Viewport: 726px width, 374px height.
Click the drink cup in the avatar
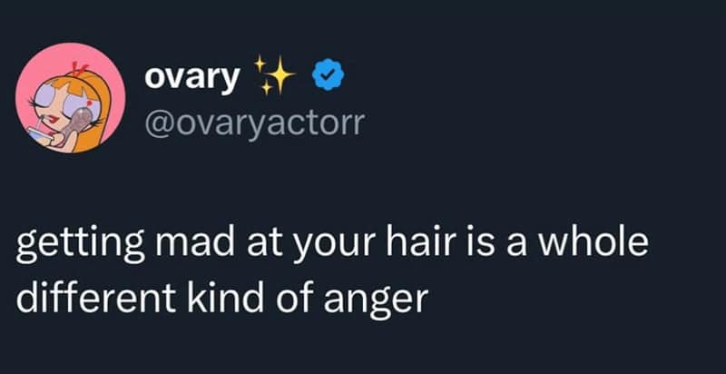(x=42, y=135)
